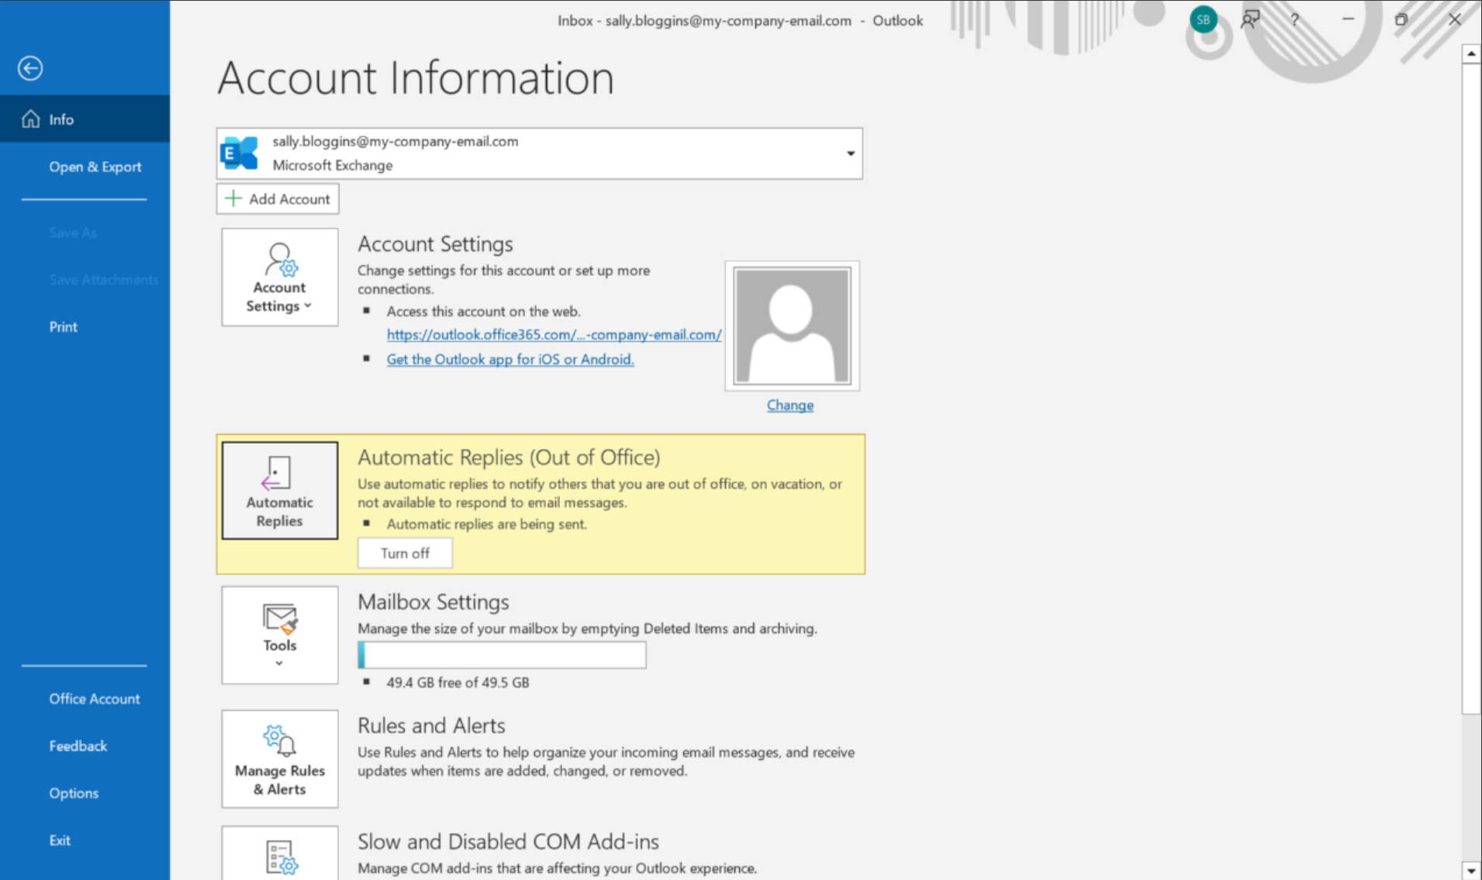Expand the Tools dropdown

coord(279,635)
